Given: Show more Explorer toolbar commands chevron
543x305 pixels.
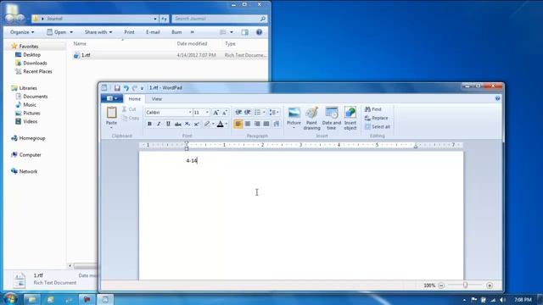Looking at the screenshot, I should click(x=193, y=32).
